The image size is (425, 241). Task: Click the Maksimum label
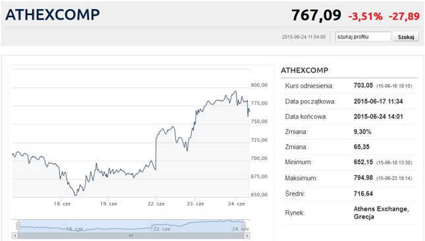tap(301, 178)
